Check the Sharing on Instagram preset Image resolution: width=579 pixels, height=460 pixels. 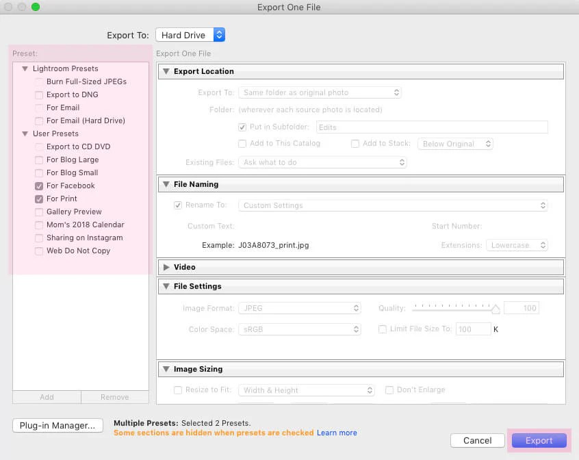pos(39,238)
